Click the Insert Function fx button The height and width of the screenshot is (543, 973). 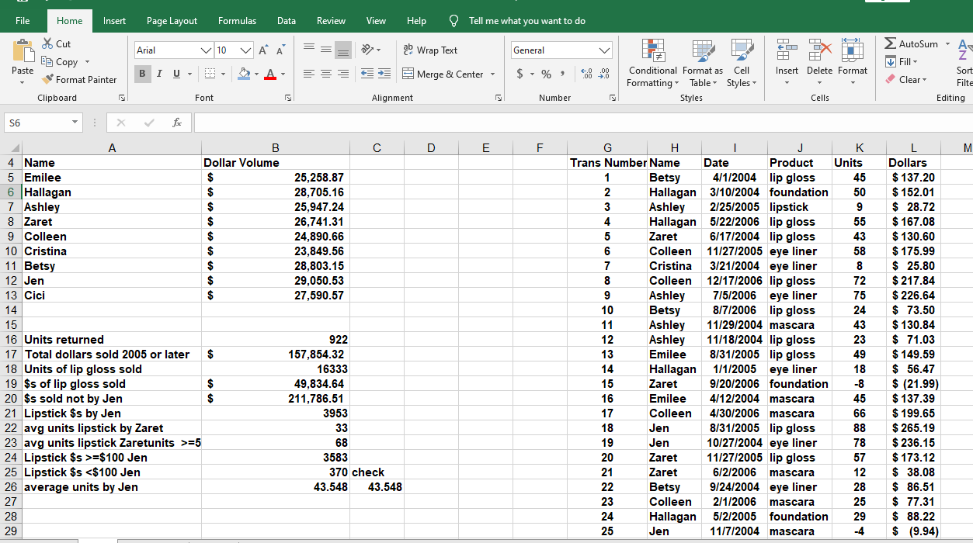click(177, 123)
